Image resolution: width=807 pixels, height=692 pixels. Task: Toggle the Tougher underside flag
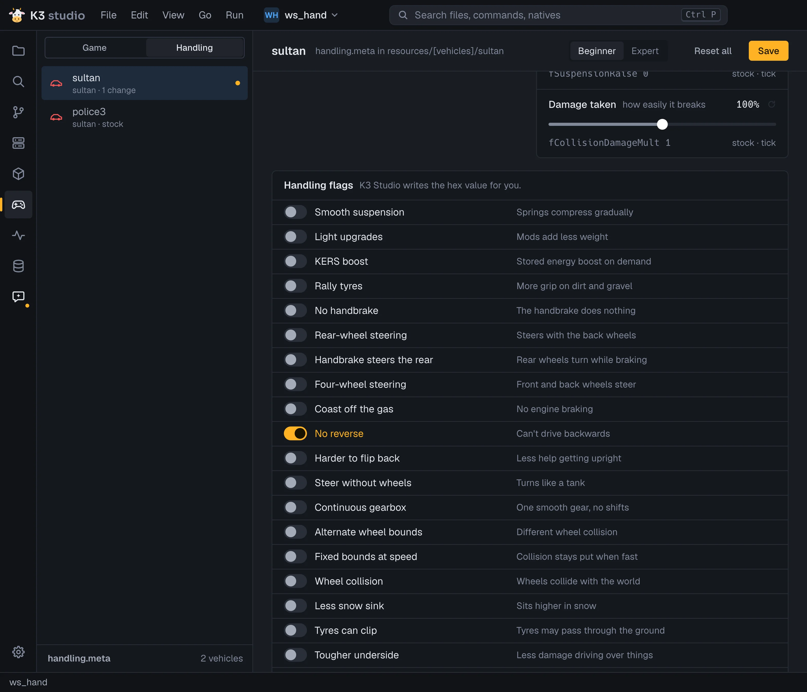point(295,655)
